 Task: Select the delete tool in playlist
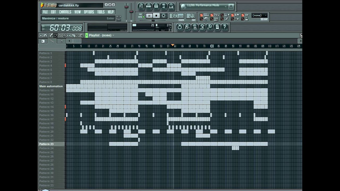pyautogui.click(x=60, y=35)
